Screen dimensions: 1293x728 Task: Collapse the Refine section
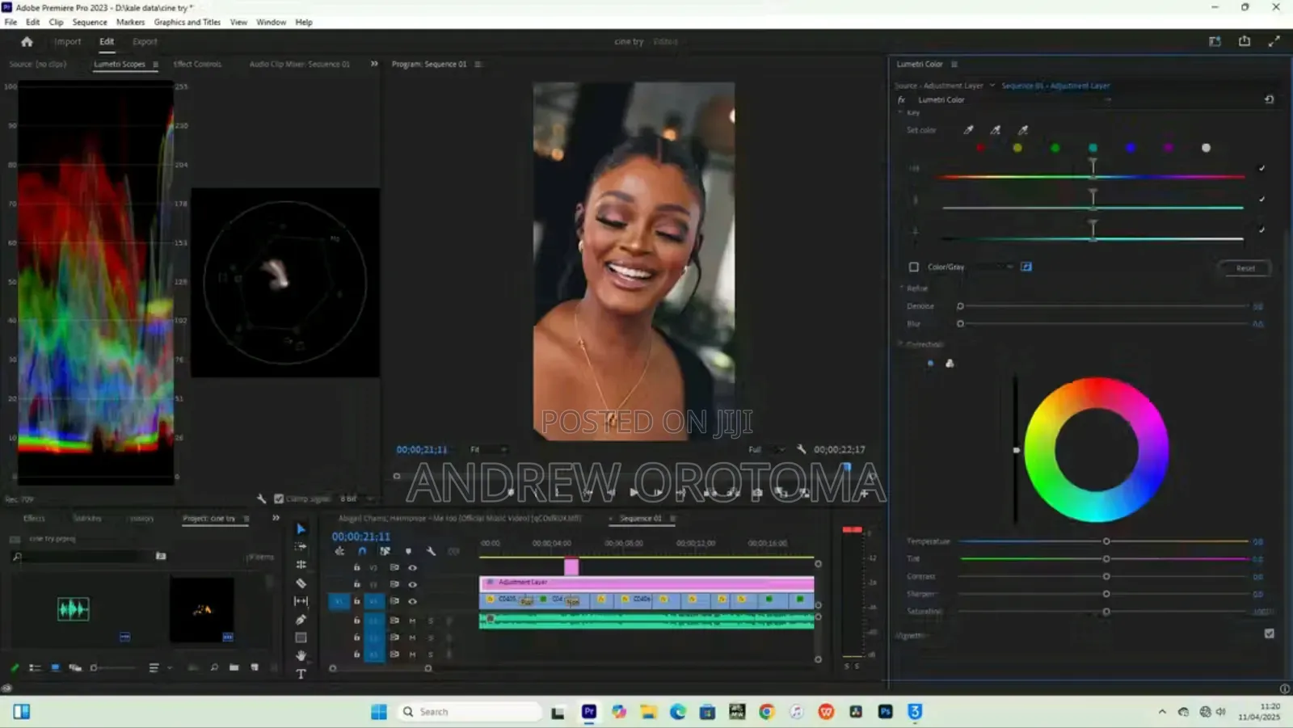[902, 288]
